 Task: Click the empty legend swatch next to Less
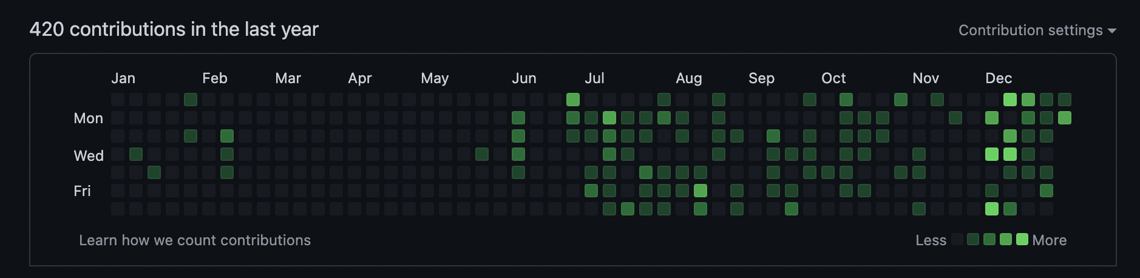point(957,239)
